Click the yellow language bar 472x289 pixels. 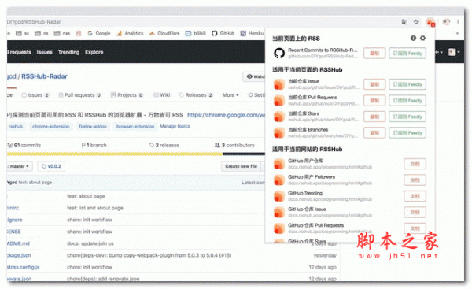point(115,154)
